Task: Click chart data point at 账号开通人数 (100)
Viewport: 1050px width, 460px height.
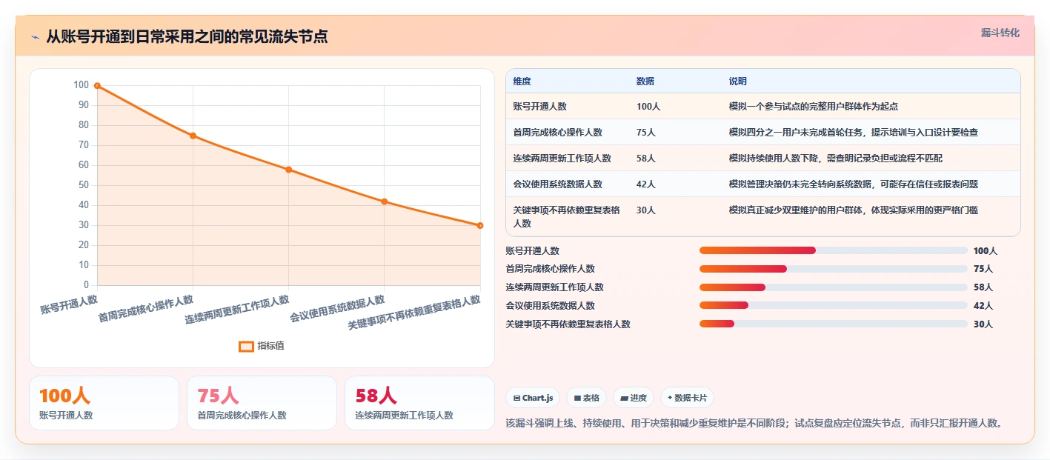Action: pyautogui.click(x=97, y=86)
